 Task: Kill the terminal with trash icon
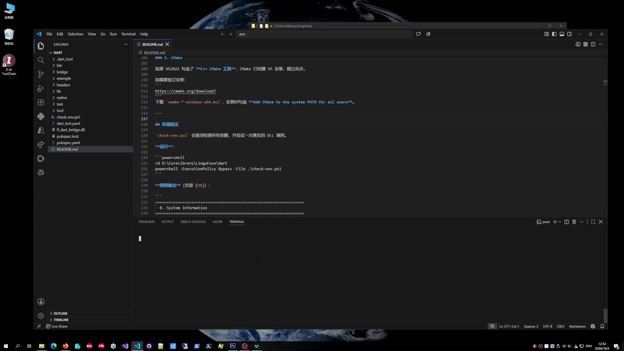click(x=574, y=222)
